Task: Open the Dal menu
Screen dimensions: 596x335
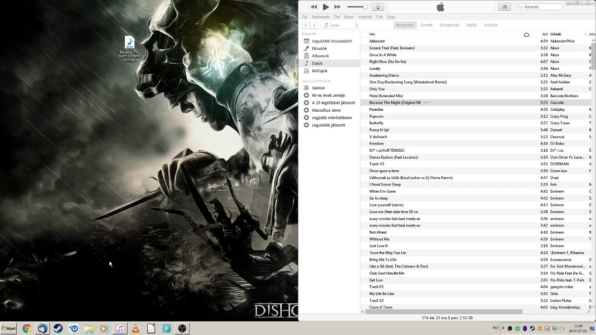Action: [337, 17]
